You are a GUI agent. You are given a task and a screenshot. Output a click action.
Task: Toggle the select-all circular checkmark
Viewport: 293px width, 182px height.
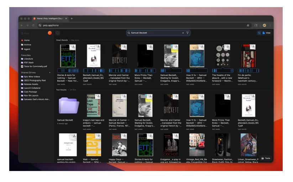(x=58, y=33)
